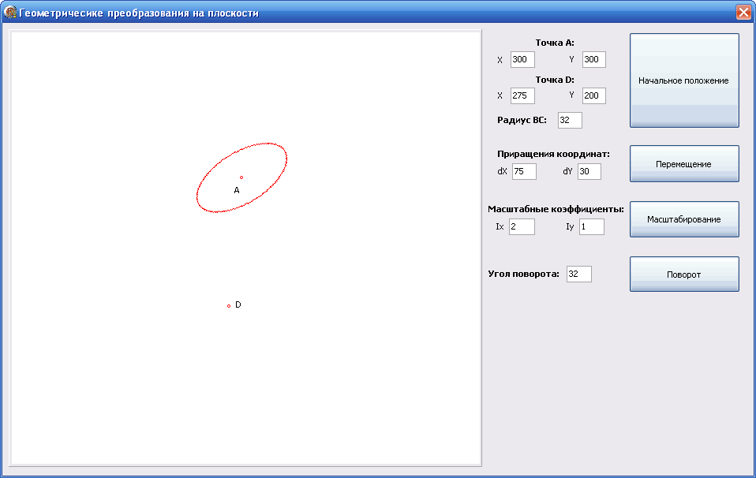Select the dY increment field
The width and height of the screenshot is (756, 478).
click(x=589, y=171)
